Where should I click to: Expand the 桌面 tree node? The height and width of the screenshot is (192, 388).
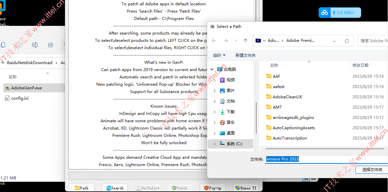(x=214, y=133)
